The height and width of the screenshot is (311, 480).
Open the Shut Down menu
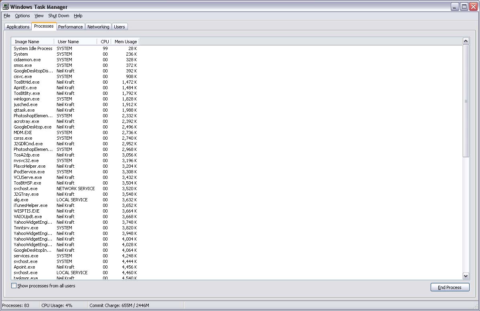point(59,16)
